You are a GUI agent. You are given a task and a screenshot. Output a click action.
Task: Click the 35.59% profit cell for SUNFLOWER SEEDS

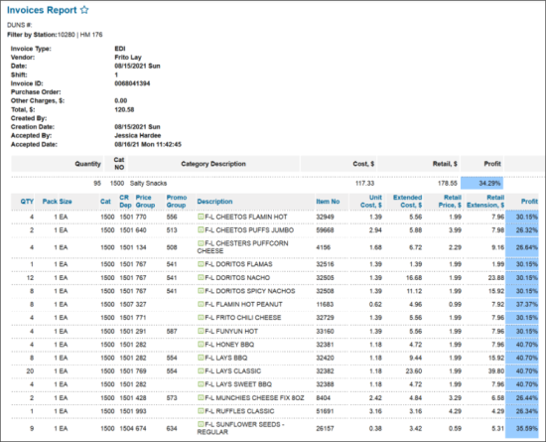coord(522,428)
